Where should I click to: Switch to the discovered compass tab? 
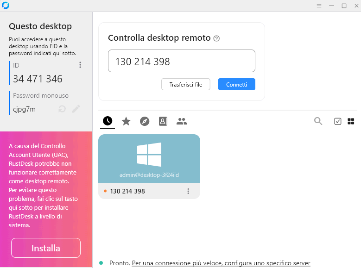tap(145, 121)
